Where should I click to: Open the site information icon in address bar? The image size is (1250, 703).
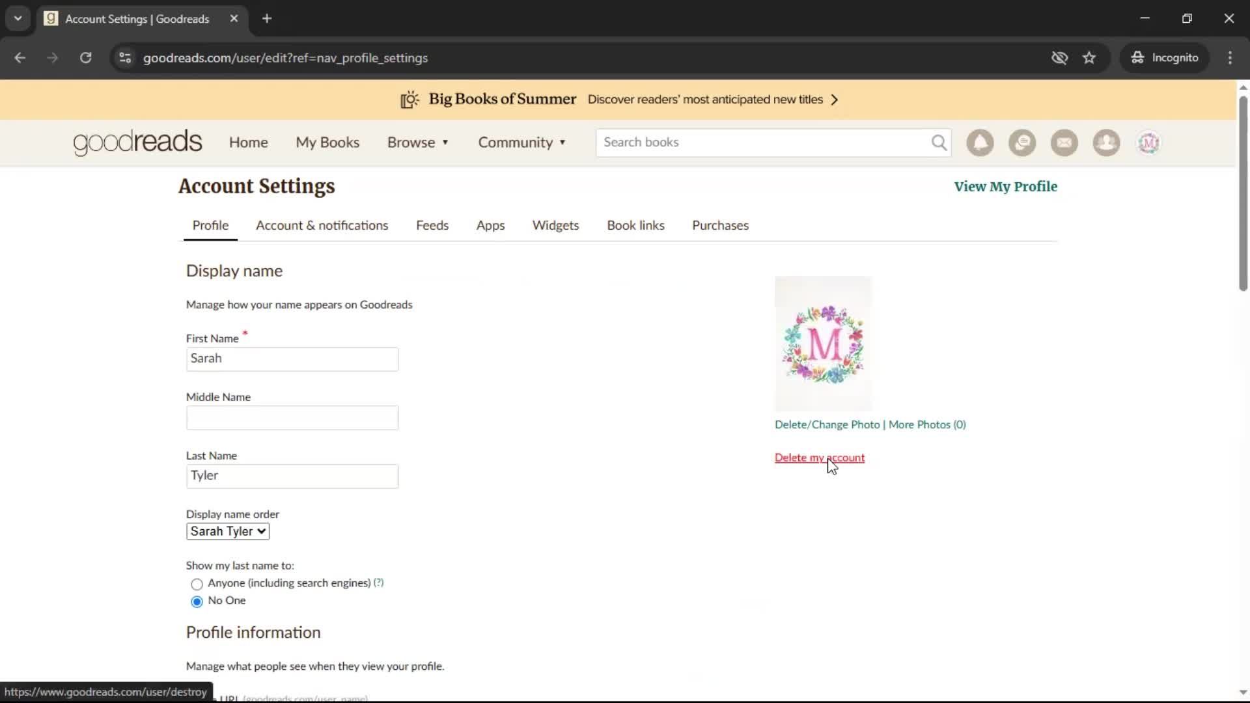click(x=125, y=58)
